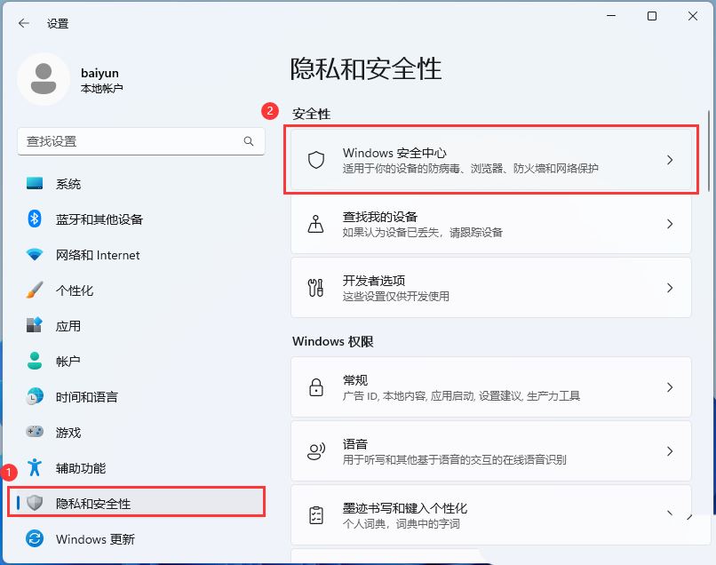Click the Windows 安全中心 shield icon

point(314,160)
